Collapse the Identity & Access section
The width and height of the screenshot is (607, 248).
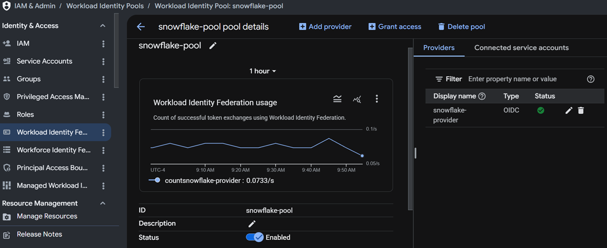(103, 26)
